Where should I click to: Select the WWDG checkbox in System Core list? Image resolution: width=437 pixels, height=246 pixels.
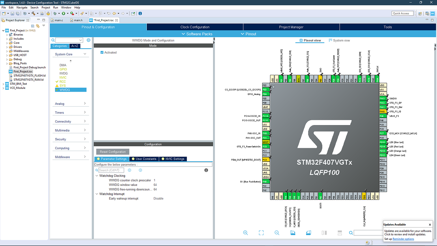[57, 90]
